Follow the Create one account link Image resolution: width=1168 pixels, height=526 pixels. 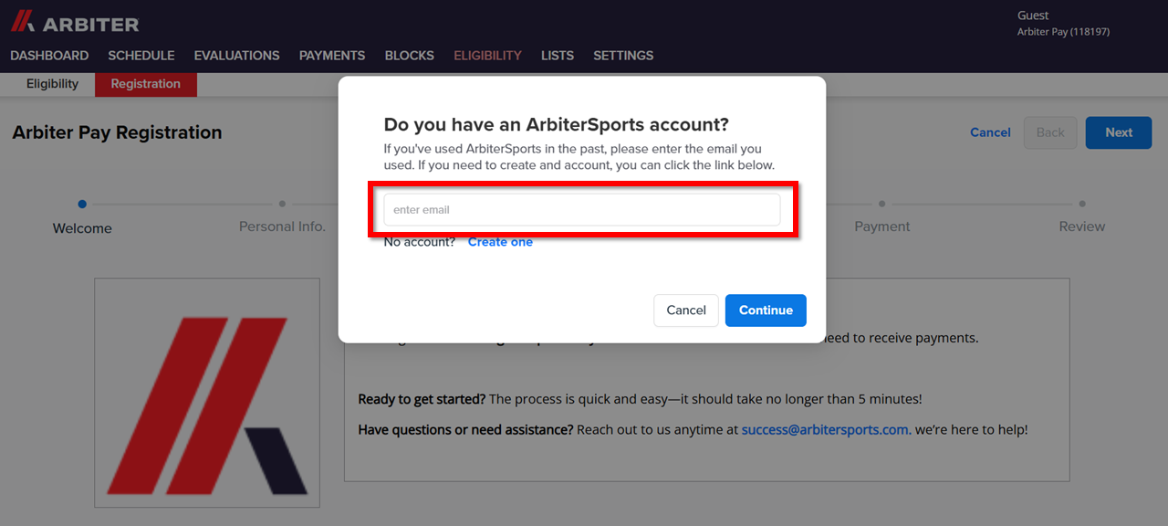(x=500, y=242)
